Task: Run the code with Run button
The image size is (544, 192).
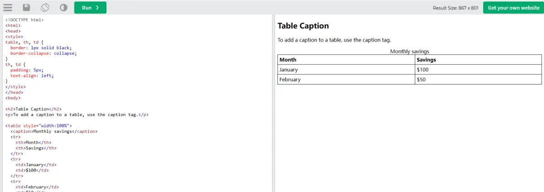Action: click(90, 8)
